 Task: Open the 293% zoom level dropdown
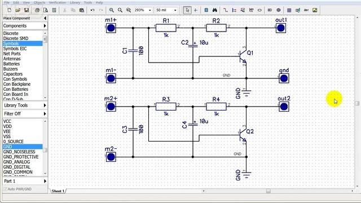tap(150, 10)
